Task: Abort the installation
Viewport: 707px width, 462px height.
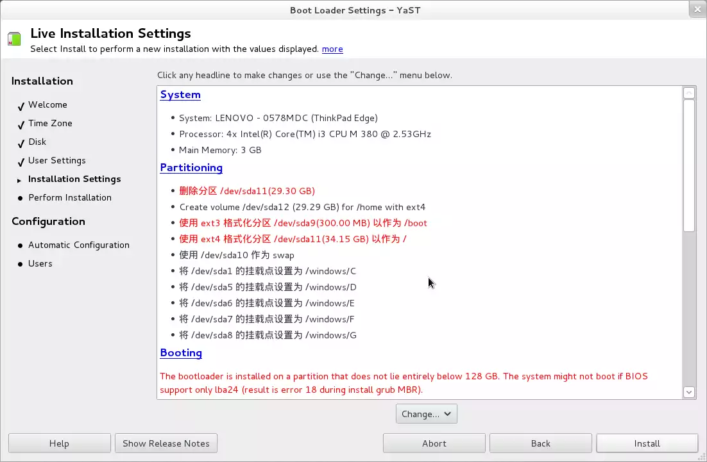Action: pos(434,443)
